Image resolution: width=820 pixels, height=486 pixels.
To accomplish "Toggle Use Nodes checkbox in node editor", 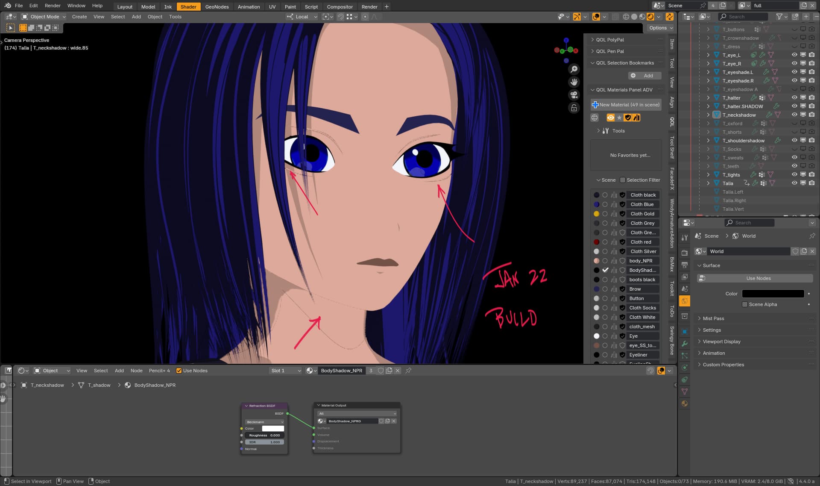I will 179,371.
